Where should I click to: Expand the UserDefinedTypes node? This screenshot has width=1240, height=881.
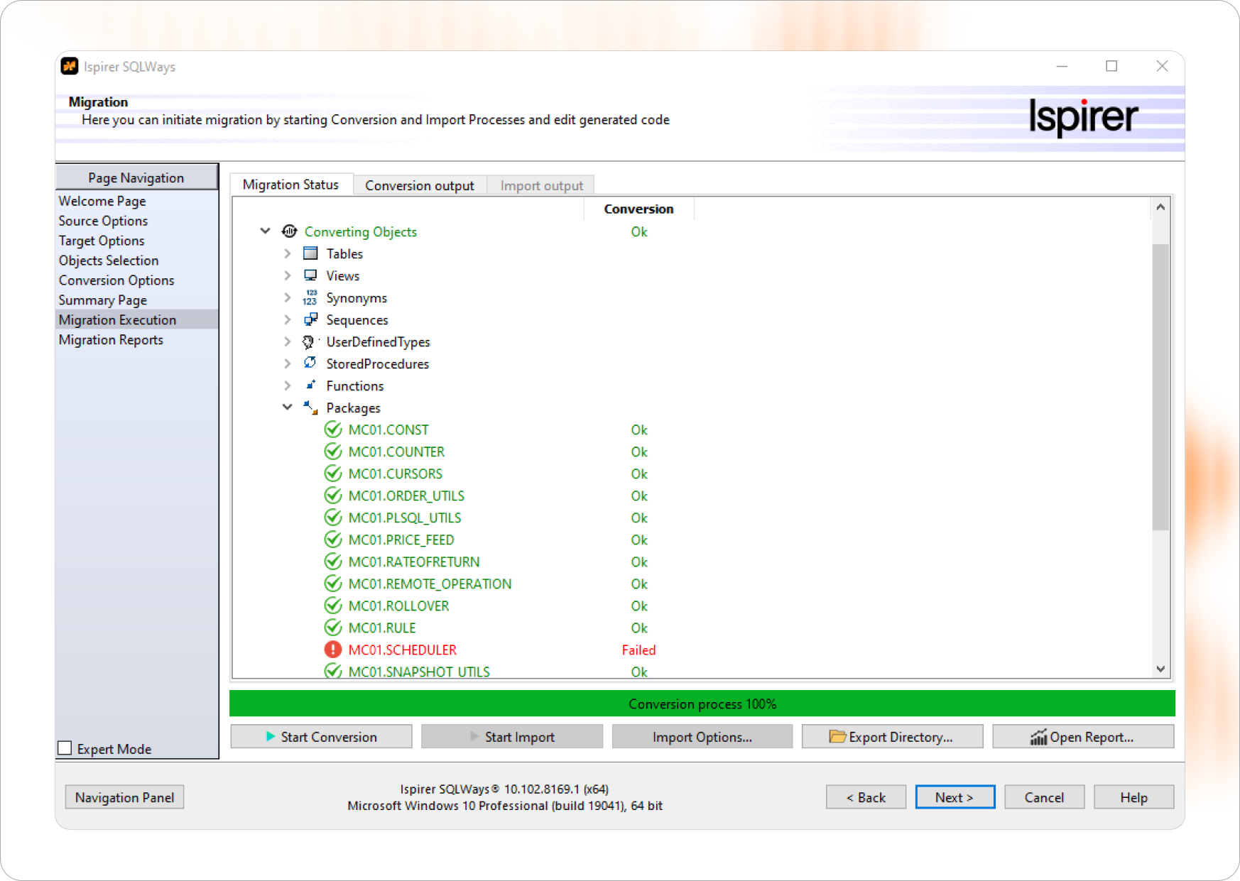287,341
